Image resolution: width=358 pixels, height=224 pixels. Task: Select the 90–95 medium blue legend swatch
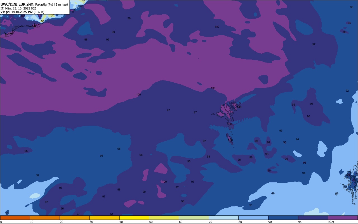coord(283,218)
